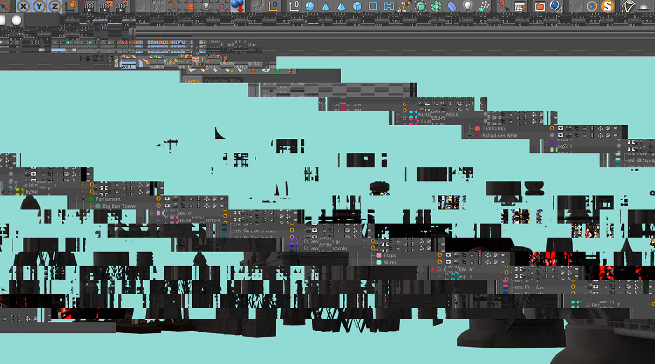Click the PSR reset icon

159,6
